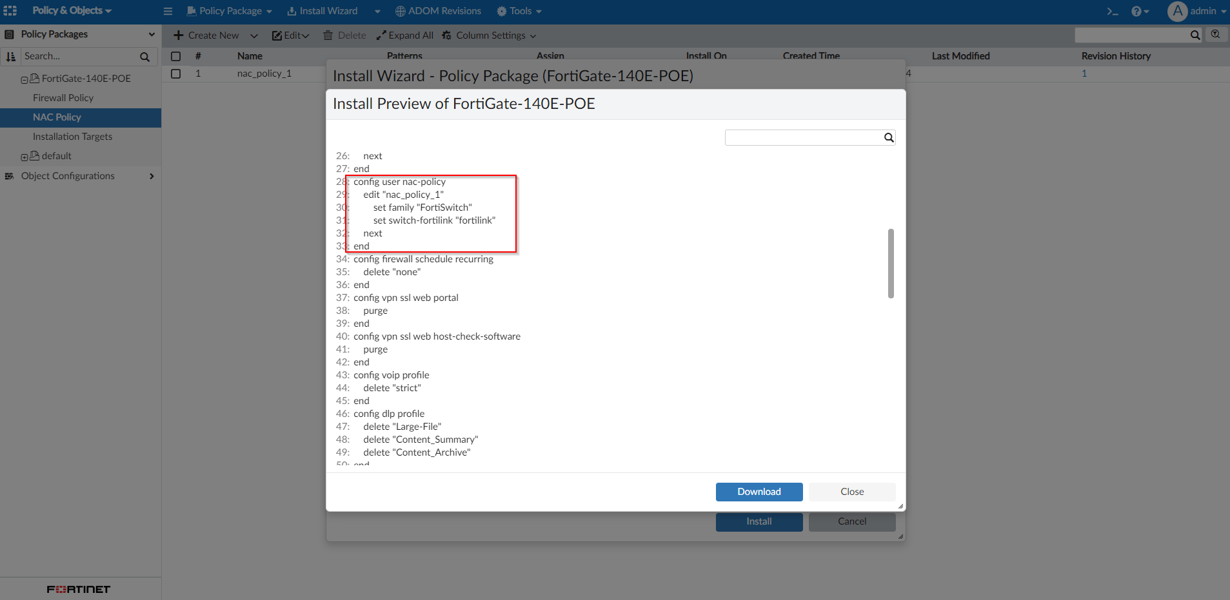Click the sort order icon beside sidebar search
The height and width of the screenshot is (600, 1230).
10,57
